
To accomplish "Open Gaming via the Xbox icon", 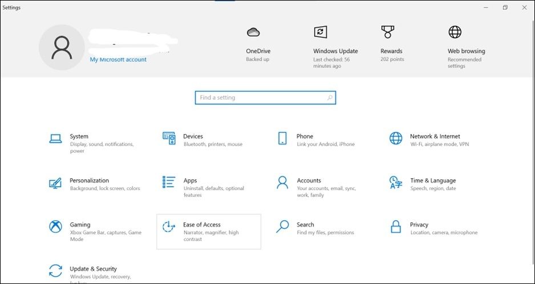I will coord(55,227).
